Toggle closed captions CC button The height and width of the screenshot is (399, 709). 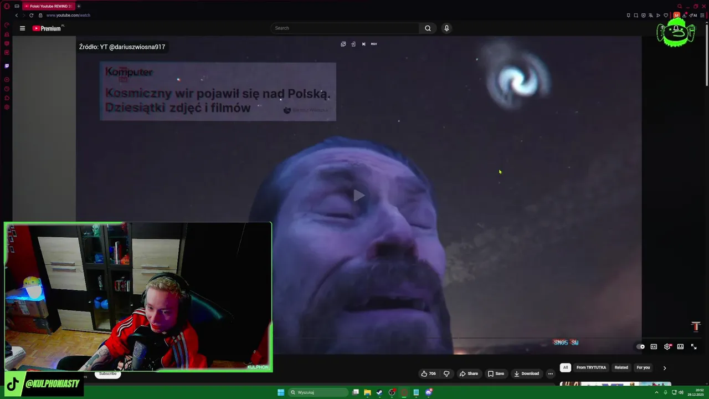[x=654, y=347]
